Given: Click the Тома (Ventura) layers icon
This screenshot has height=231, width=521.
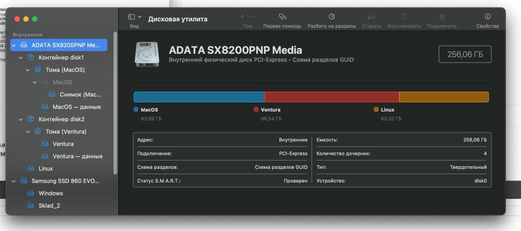Looking at the screenshot, I should point(38,131).
